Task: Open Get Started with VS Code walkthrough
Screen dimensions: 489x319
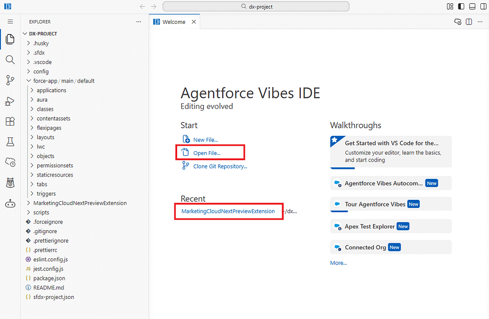Action: (391, 152)
